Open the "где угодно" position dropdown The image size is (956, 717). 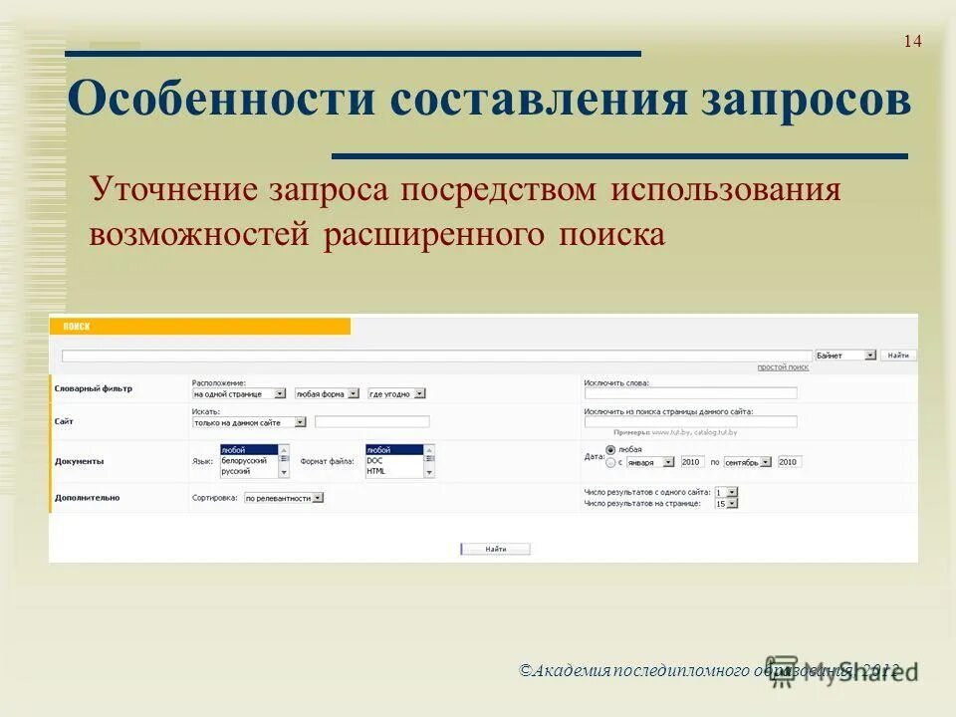421,393
